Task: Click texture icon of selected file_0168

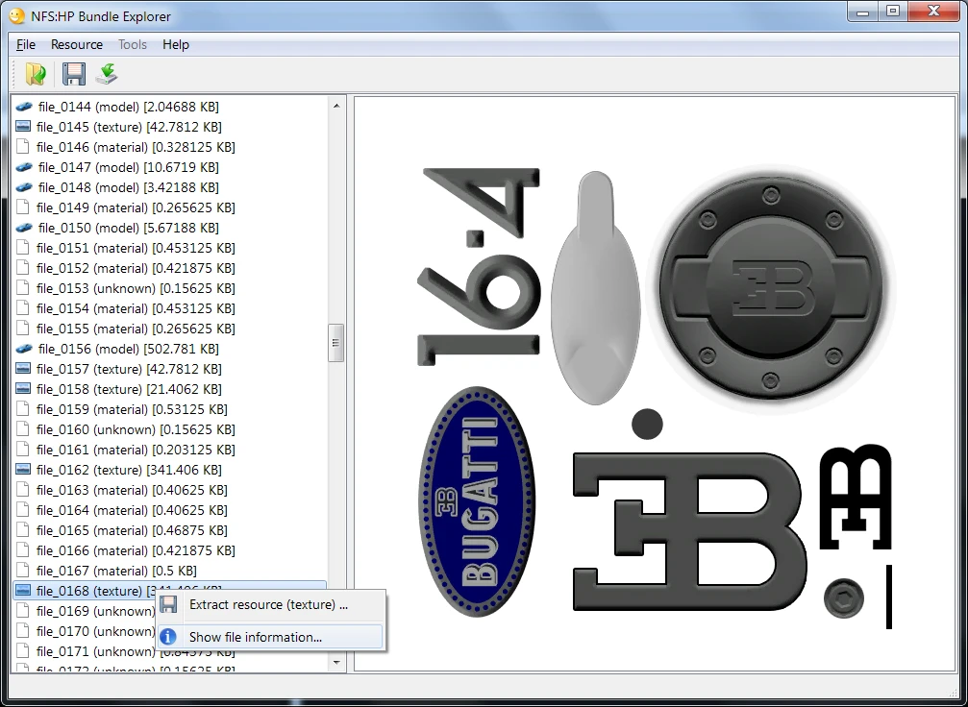Action: pos(23,591)
